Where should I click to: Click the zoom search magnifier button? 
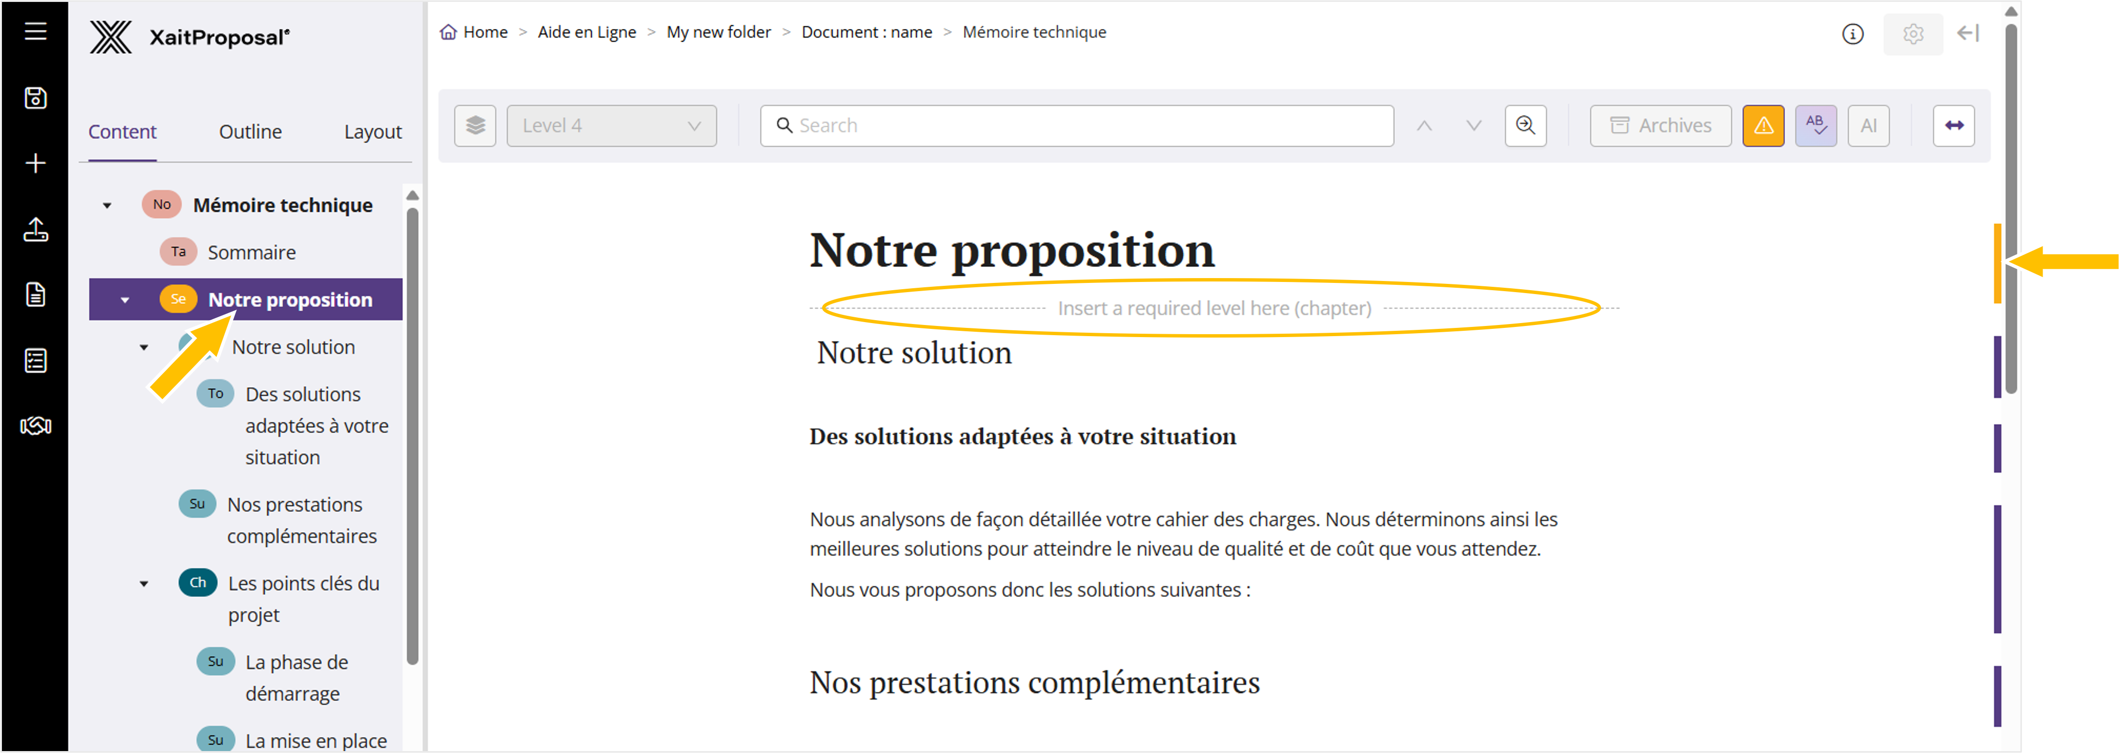point(1525,126)
